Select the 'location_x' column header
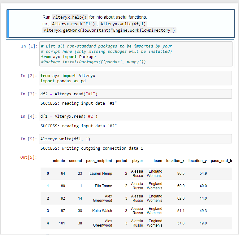 point(175,161)
